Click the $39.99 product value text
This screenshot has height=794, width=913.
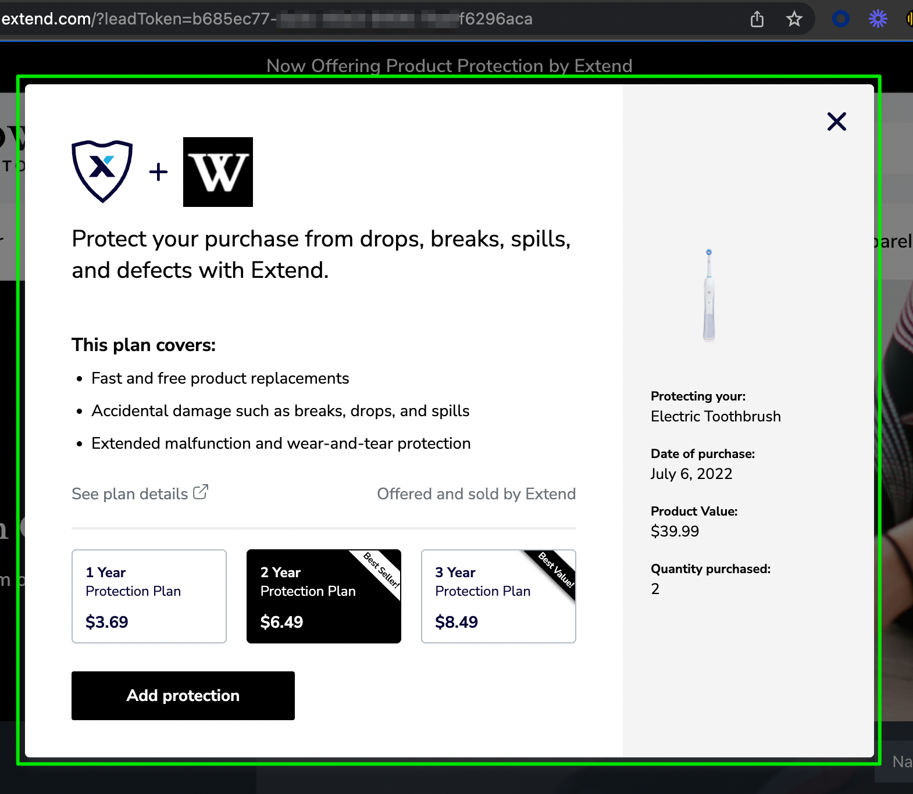coord(675,531)
